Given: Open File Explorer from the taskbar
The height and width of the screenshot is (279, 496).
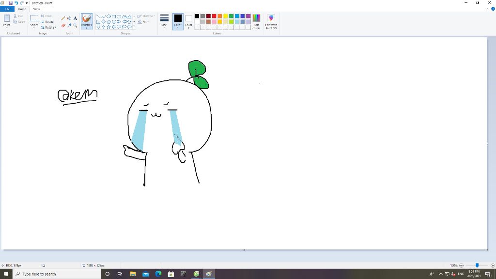Looking at the screenshot, I should (x=133, y=274).
